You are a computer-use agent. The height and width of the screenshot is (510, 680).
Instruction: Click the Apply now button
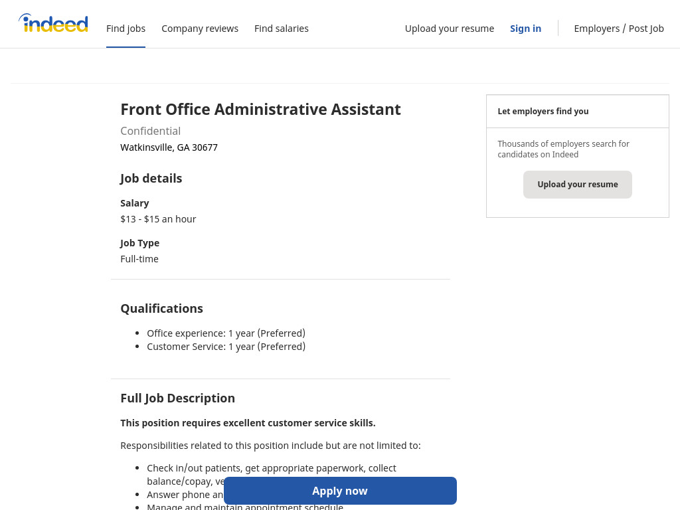tap(340, 491)
